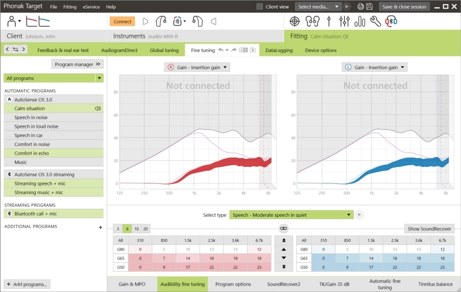Open the real ear measurement ears icon
This screenshot has height=292, width=461.
pos(312,22)
